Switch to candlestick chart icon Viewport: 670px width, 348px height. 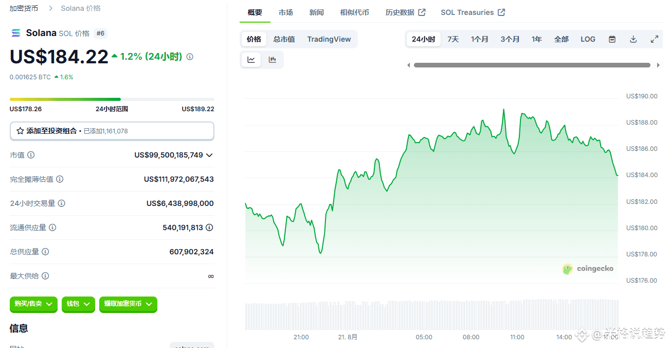[x=273, y=60]
